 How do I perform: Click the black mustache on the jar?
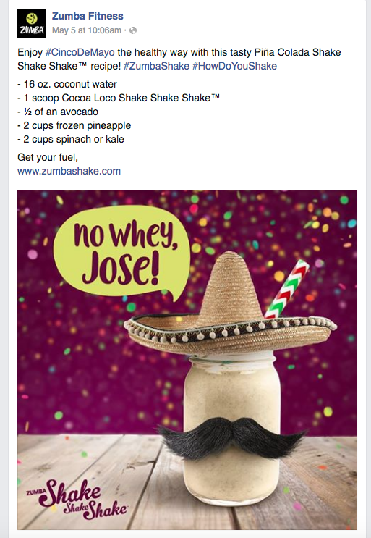[231, 437]
